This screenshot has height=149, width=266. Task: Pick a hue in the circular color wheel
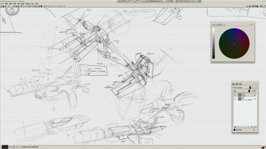[234, 44]
